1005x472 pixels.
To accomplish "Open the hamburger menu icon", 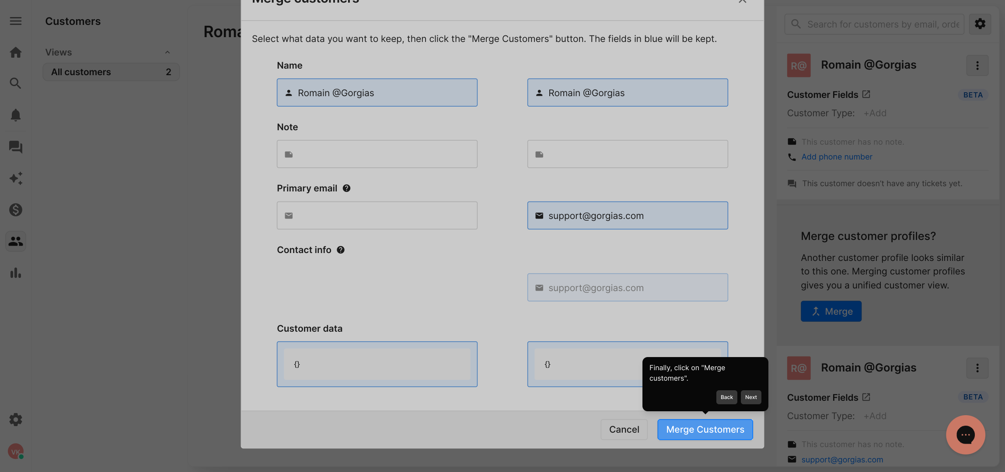I will click(16, 21).
